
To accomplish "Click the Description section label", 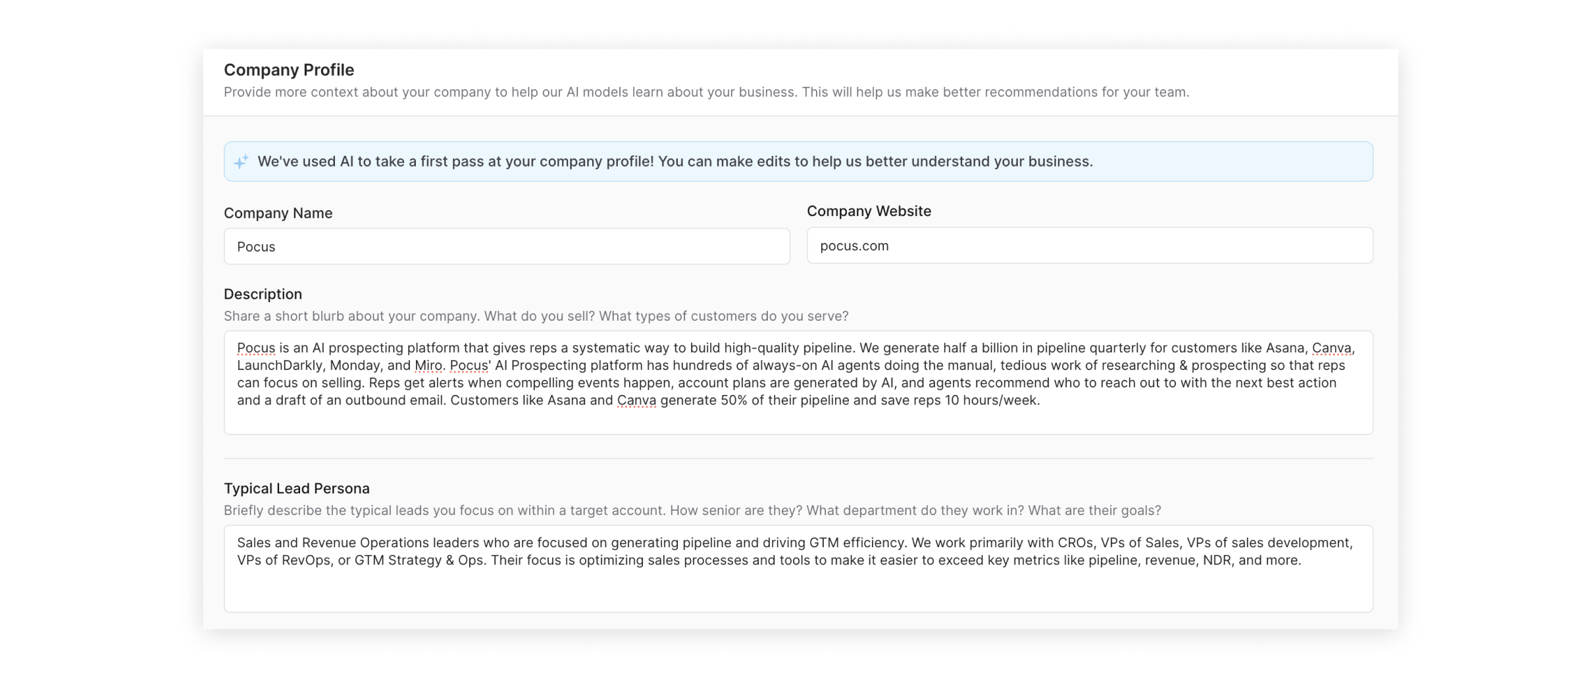I will (263, 294).
